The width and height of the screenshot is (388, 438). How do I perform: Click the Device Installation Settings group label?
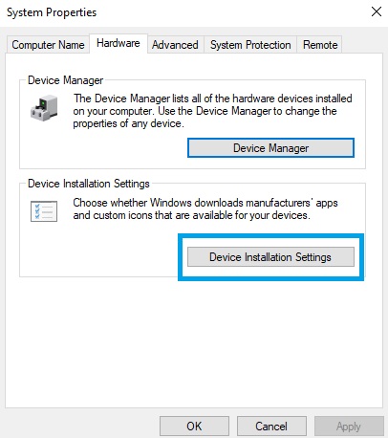click(x=89, y=184)
